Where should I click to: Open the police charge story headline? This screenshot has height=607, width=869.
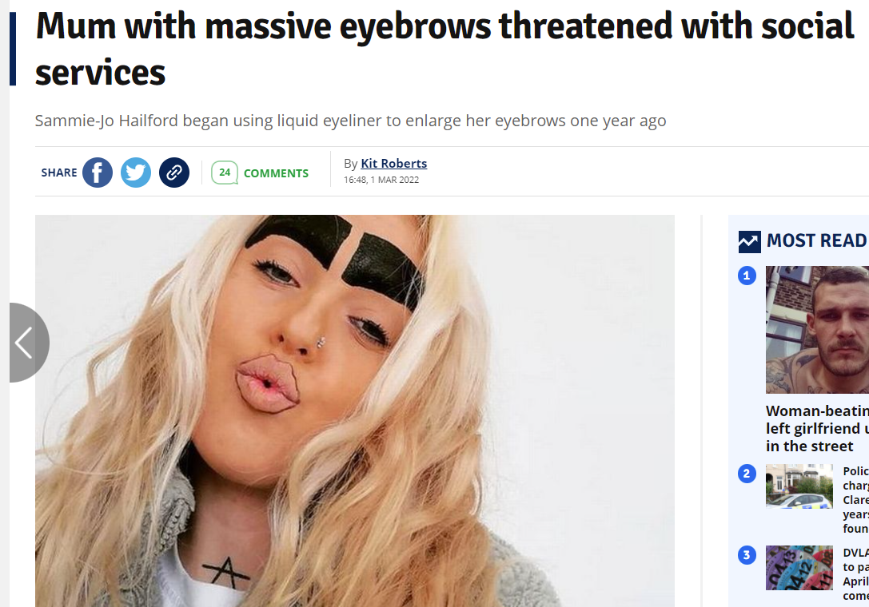[x=855, y=499]
